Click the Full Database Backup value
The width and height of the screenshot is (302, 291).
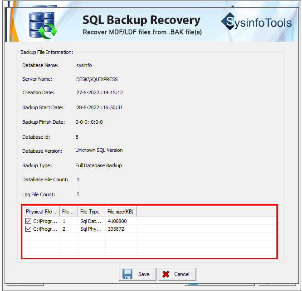pyautogui.click(x=98, y=165)
